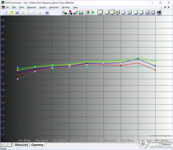The width and height of the screenshot is (173, 150).
Task: Click the first monitor gray scale icon
Action: 100,13
